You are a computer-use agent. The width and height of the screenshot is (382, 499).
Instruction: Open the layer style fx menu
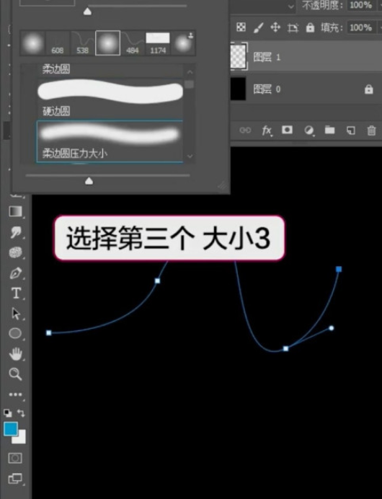pyautogui.click(x=267, y=131)
